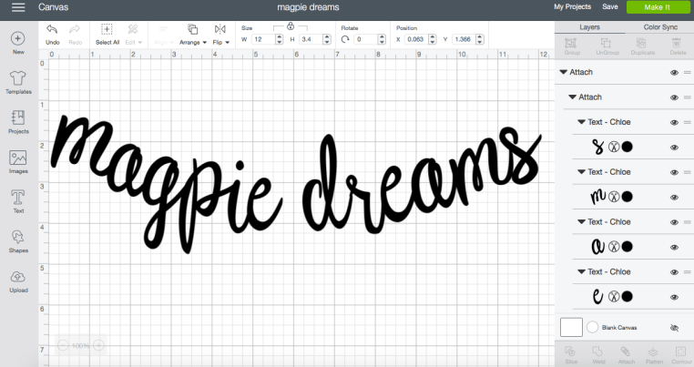Collapse Text - Chloe above letter e
This screenshot has width=694, height=367.
pos(582,271)
